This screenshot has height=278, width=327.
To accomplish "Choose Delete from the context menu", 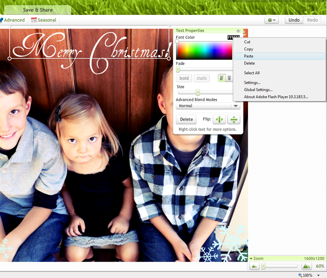I will click(x=279, y=63).
